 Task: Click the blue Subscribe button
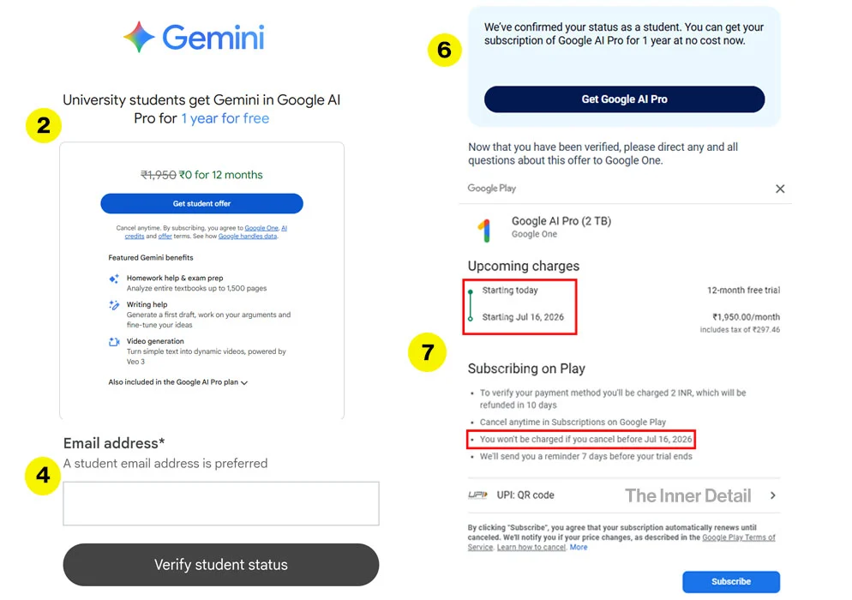click(x=731, y=582)
